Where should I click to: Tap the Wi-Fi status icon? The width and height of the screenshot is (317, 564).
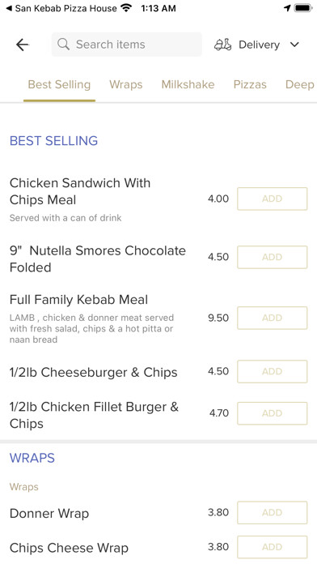pos(126,7)
